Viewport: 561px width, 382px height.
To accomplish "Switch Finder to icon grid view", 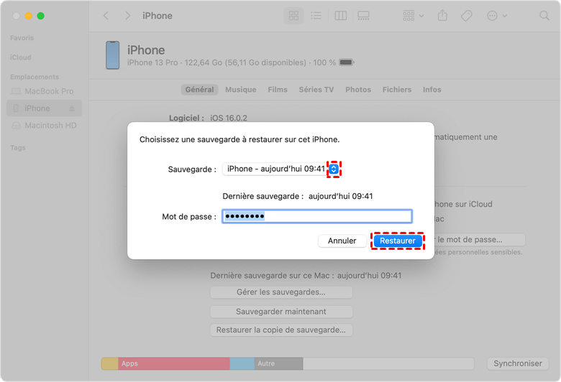I will (x=293, y=16).
